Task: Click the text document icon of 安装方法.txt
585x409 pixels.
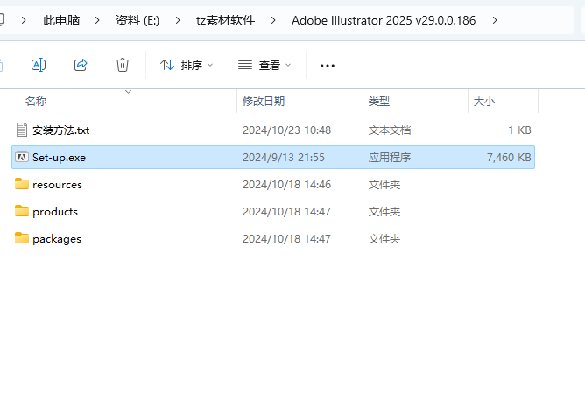Action: coord(22,130)
